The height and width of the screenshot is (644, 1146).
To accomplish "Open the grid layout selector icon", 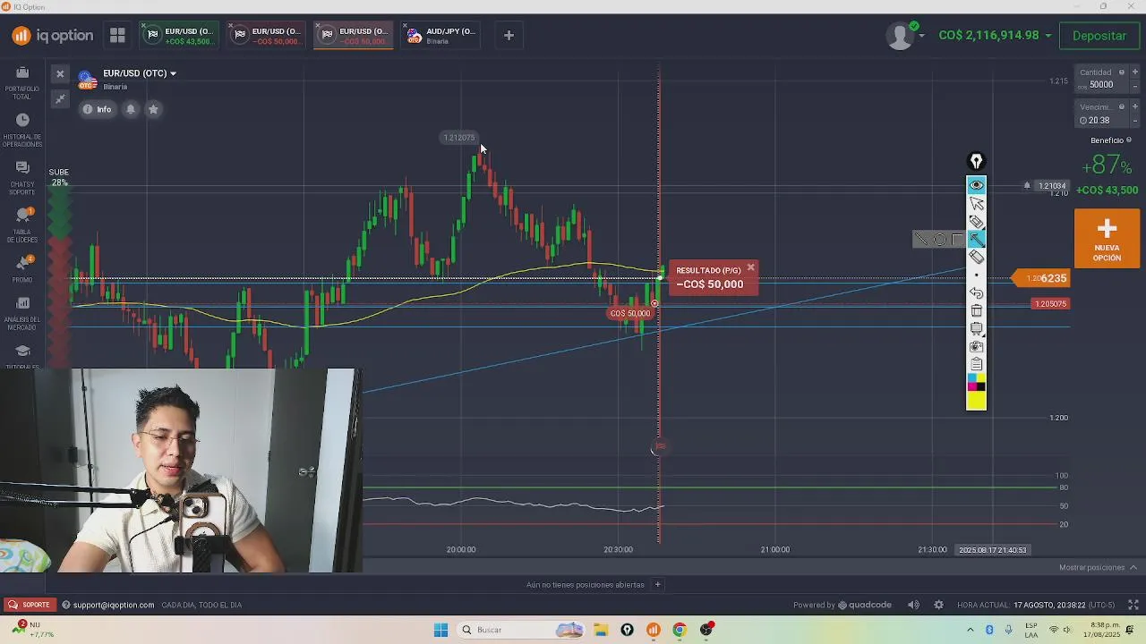I will (x=117, y=35).
